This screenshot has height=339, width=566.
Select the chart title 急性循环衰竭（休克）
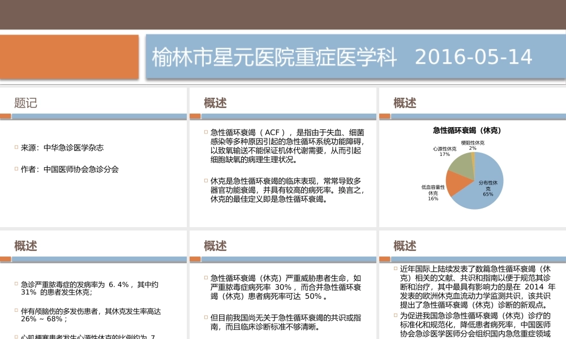point(467,130)
